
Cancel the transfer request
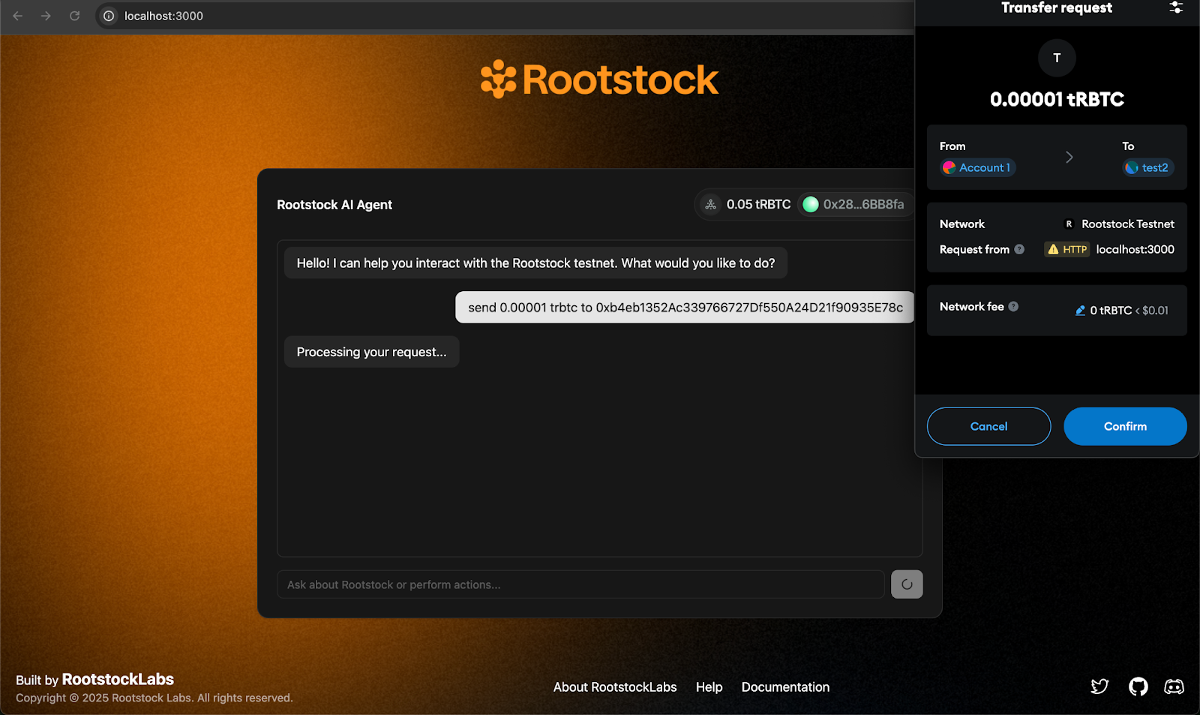coord(988,426)
